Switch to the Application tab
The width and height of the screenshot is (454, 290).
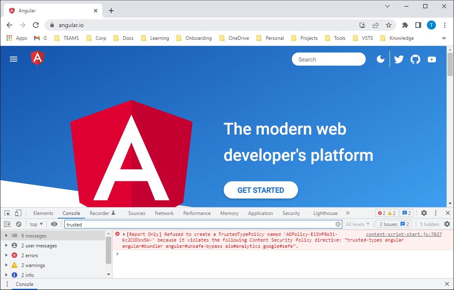[260, 213]
